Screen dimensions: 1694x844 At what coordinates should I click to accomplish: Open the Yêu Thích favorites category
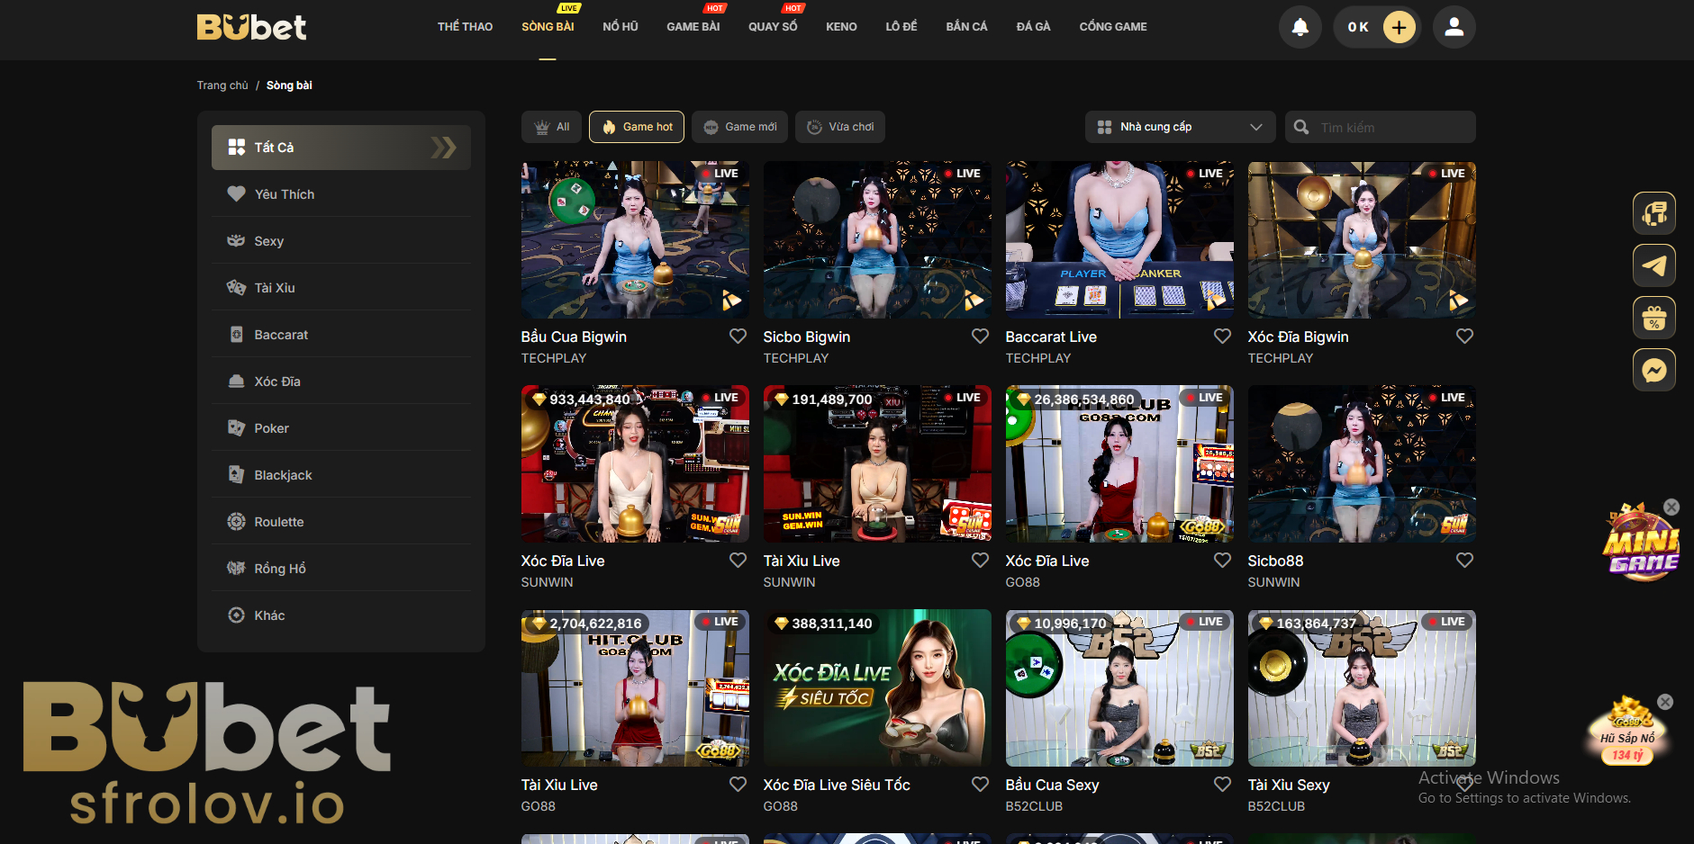[x=284, y=193]
